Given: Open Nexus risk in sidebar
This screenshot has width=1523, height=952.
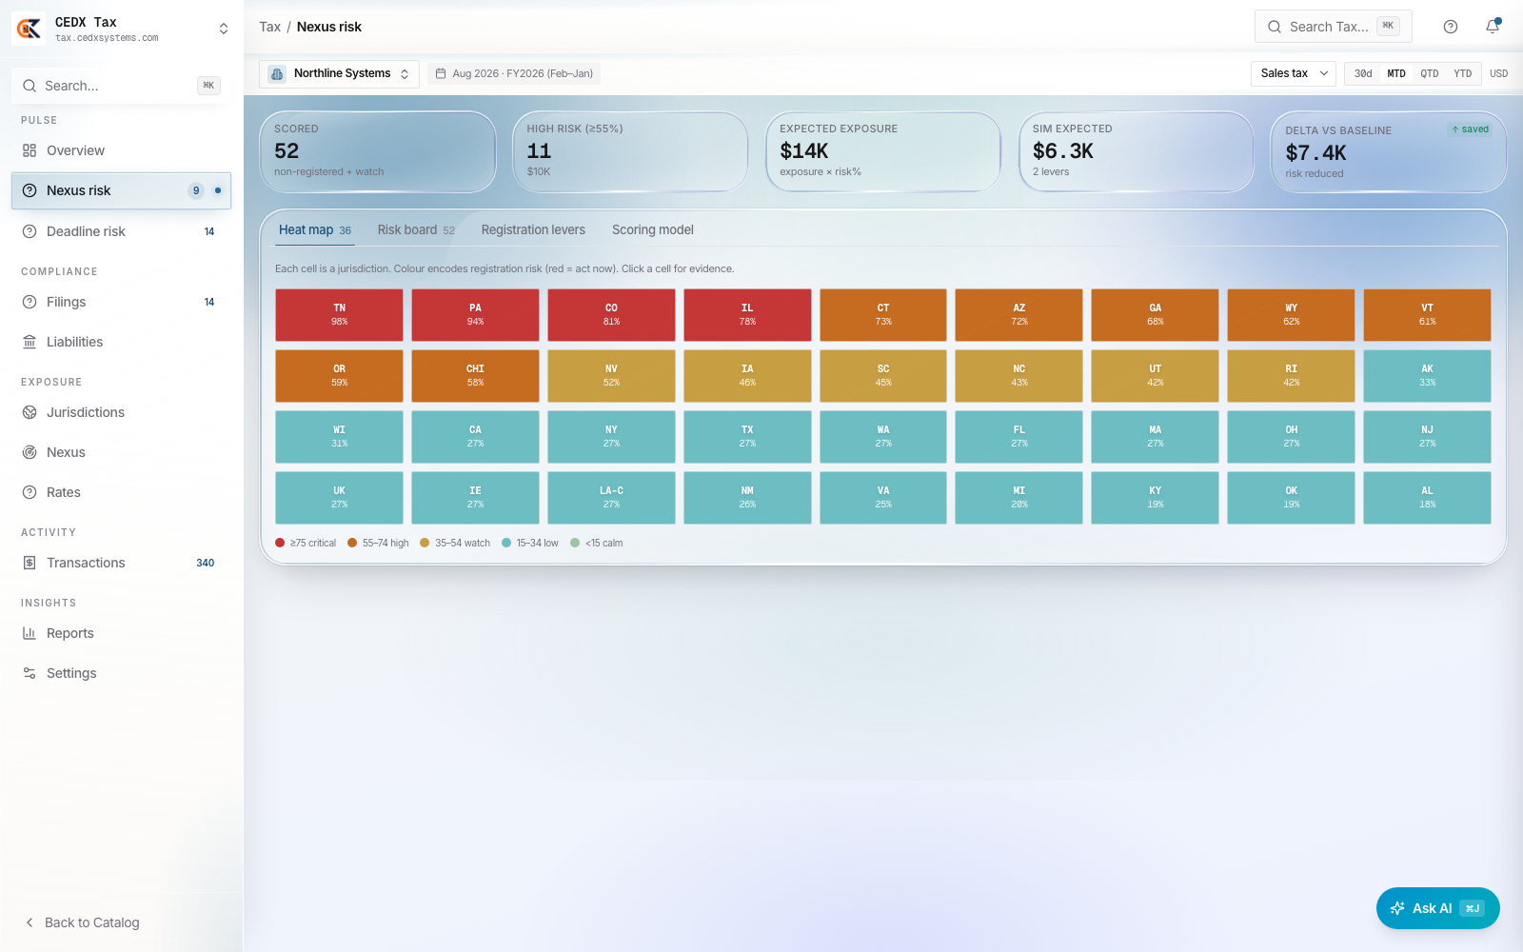Looking at the screenshot, I should [121, 190].
